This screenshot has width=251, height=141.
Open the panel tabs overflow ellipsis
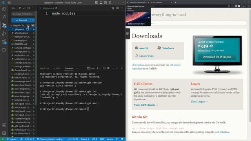[77, 68]
